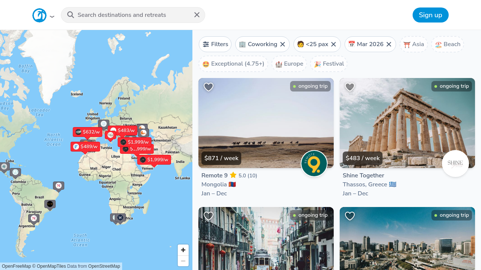Enable the Asia filter chip
This screenshot has width=481, height=270.
point(414,44)
